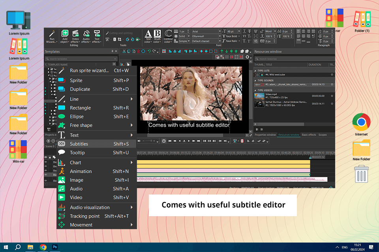379x252 pixels.
Task: Select Animation in the object menu
Action: [97, 171]
